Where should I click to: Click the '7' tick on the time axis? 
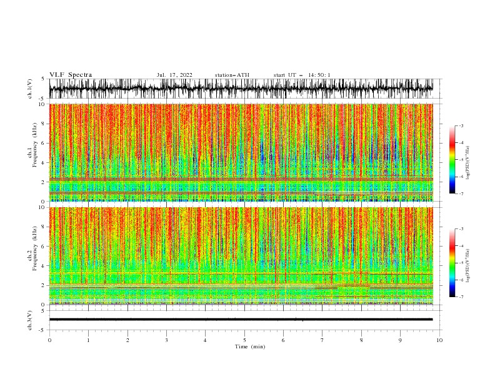coord(322,340)
